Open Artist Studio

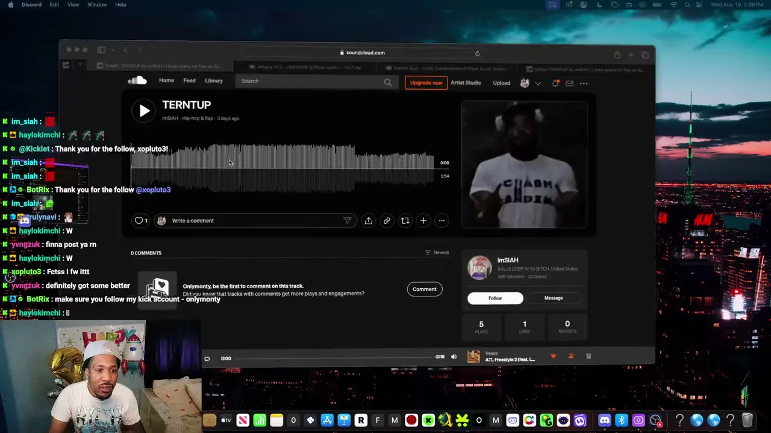[x=466, y=82]
